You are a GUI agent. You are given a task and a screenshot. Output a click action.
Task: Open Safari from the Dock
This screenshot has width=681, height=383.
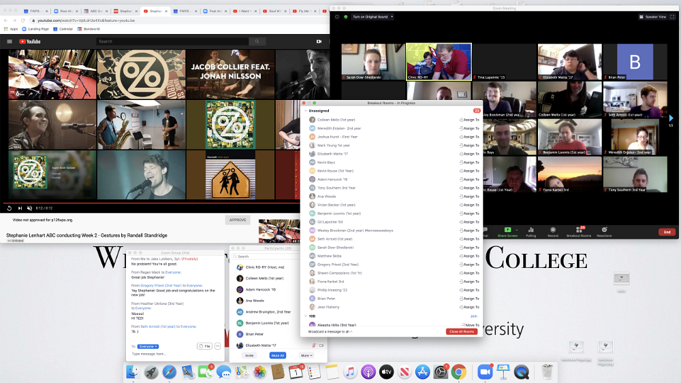(x=170, y=371)
